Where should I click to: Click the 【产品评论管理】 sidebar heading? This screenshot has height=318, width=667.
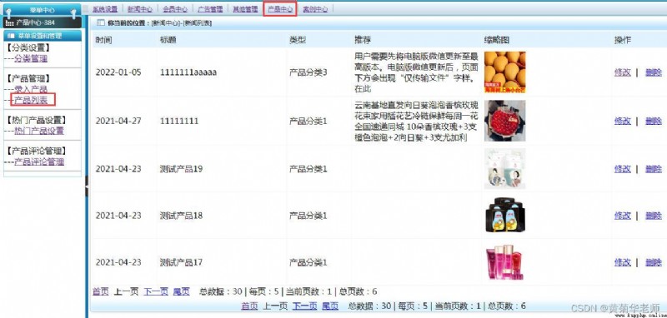click(x=37, y=151)
